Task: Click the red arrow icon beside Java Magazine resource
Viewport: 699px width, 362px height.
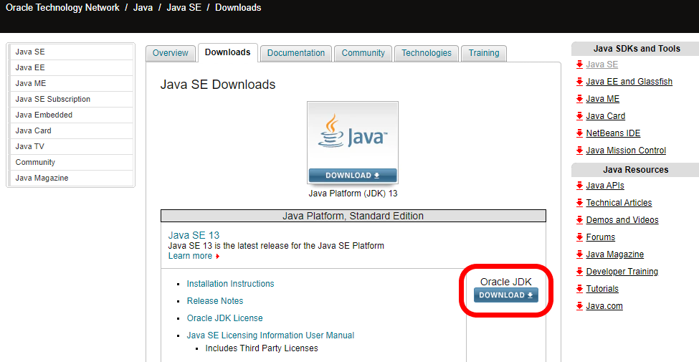Action: point(579,254)
